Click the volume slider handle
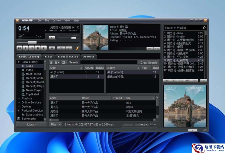The width and height of the screenshot is (225, 153). click(73, 38)
